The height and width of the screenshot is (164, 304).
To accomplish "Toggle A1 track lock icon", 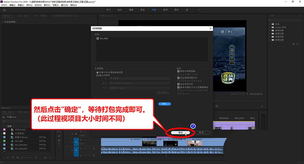I will tap(72, 150).
